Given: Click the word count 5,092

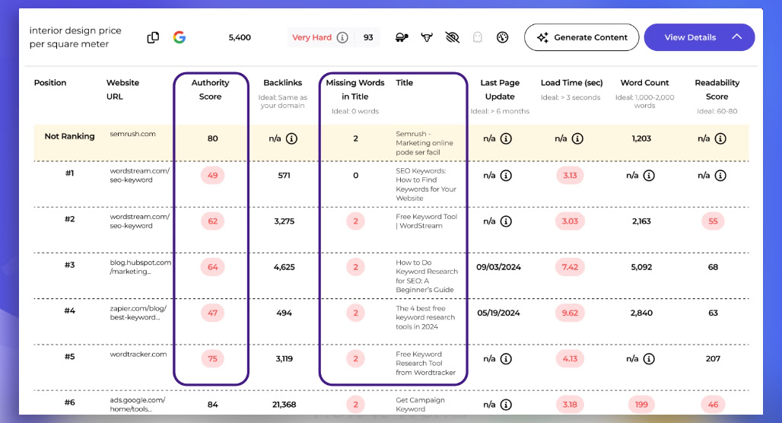Looking at the screenshot, I should 641,267.
